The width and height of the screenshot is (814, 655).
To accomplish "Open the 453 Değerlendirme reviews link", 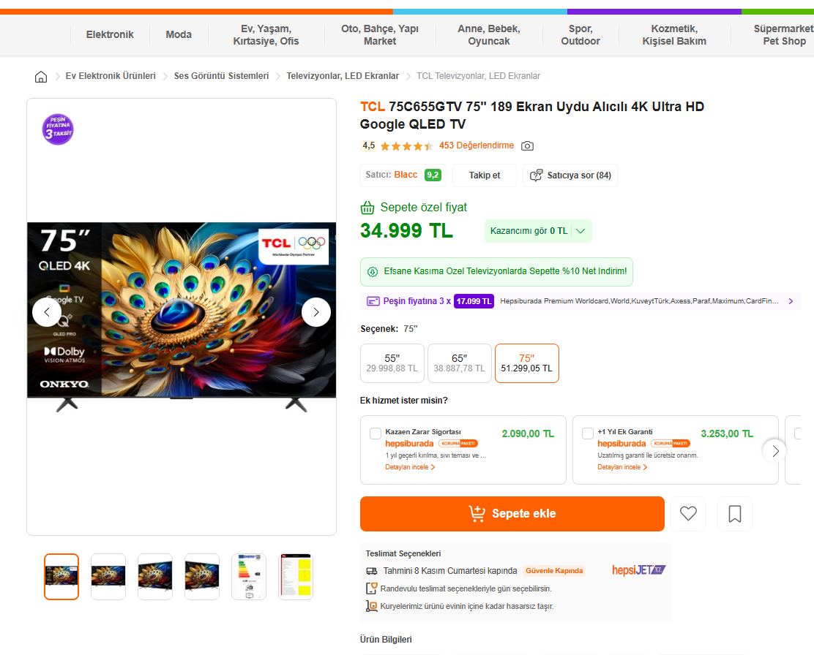I will tap(477, 145).
